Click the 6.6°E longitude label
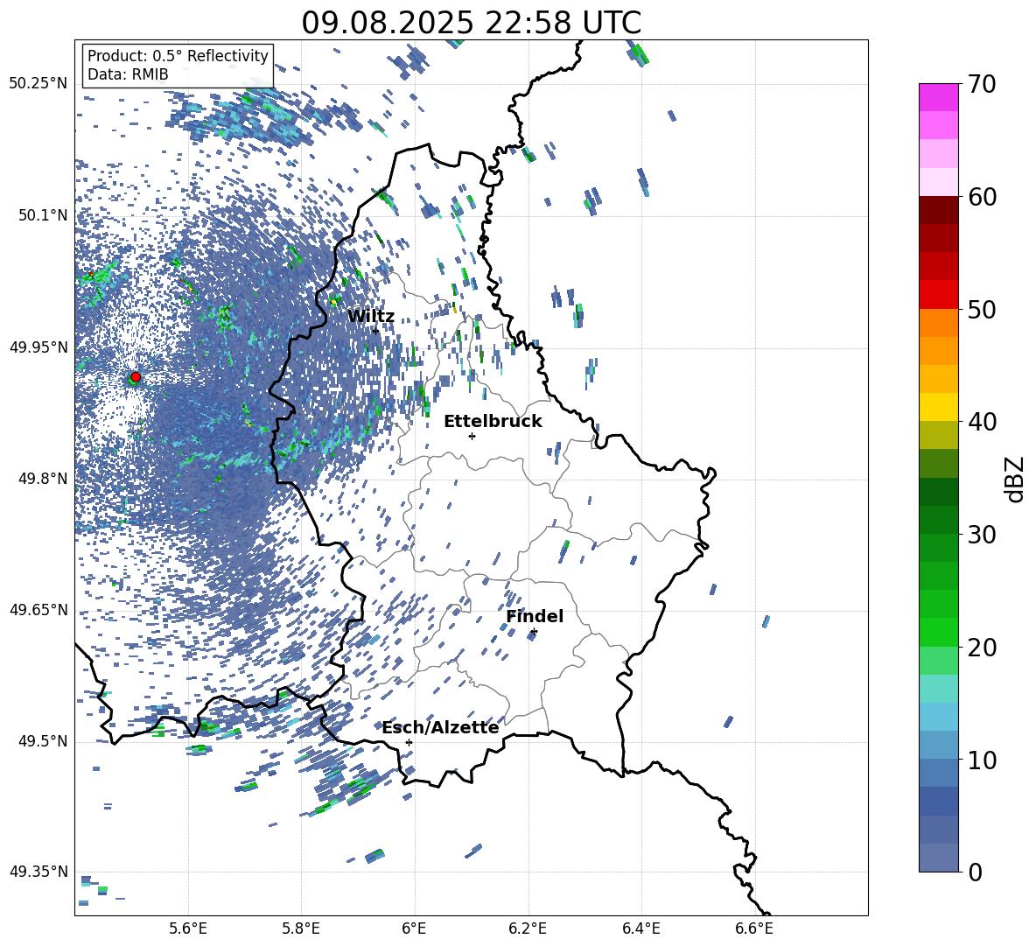Viewport: 1036px width, 946px height. 754,928
